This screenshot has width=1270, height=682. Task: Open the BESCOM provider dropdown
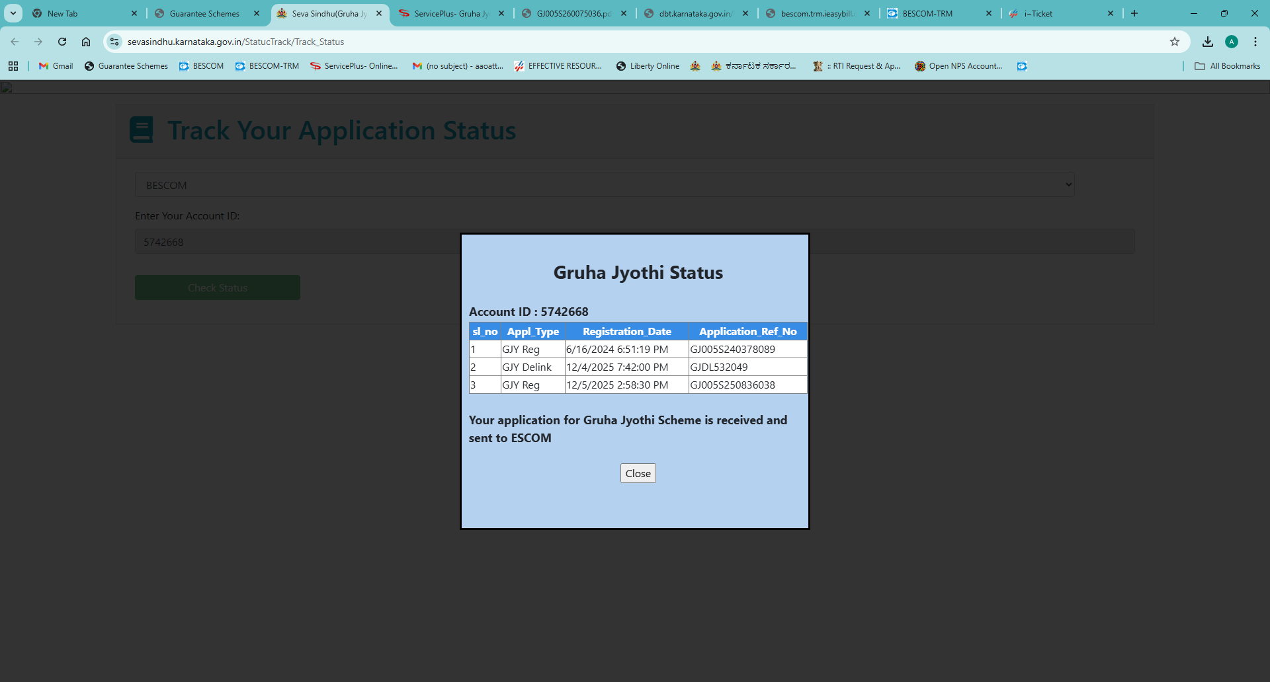click(x=605, y=185)
